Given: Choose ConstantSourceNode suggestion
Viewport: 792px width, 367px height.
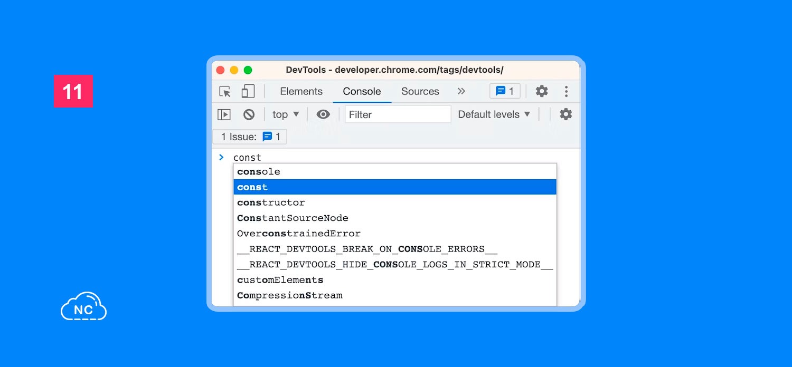Looking at the screenshot, I should (395, 218).
